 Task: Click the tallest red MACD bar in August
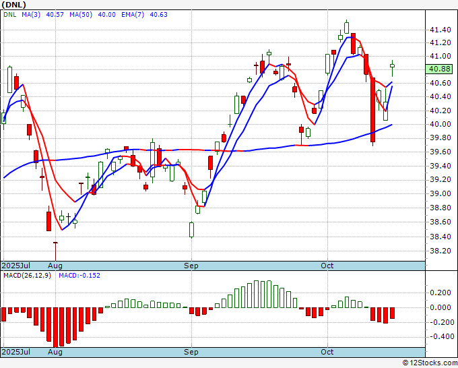point(55,327)
